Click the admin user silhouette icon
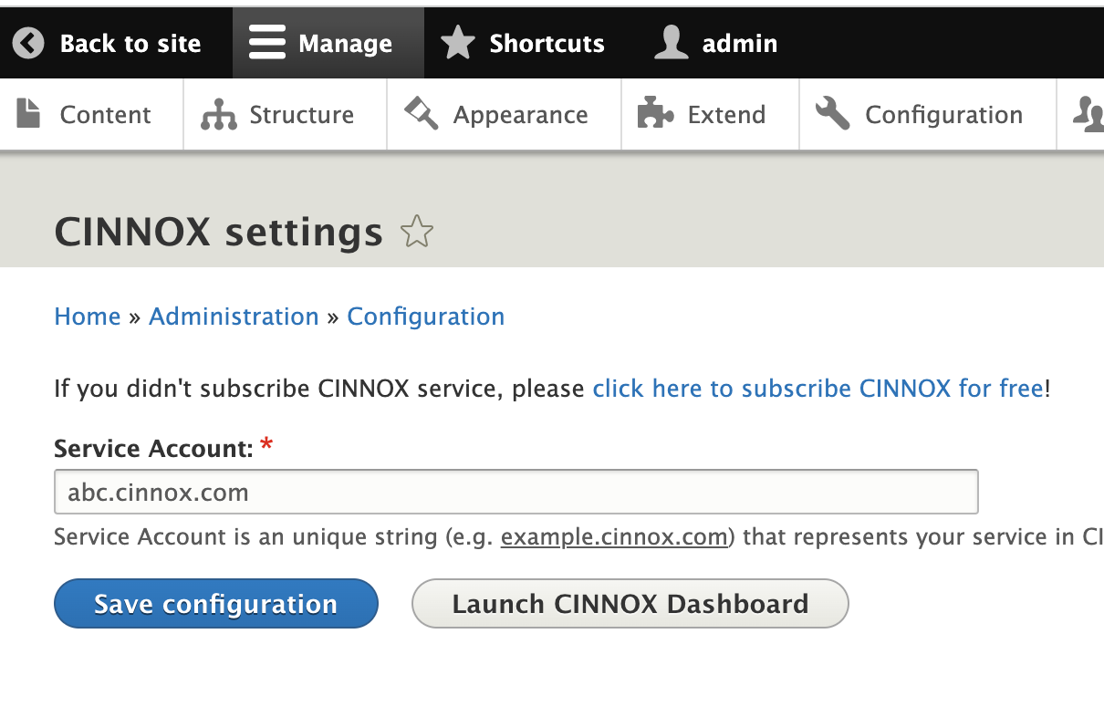Screen dimensions: 1104x717 tap(672, 43)
